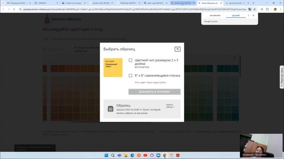The width and height of the screenshot is (284, 159).
Task: Click the translate page icon in address bar
Action: coord(250,9)
